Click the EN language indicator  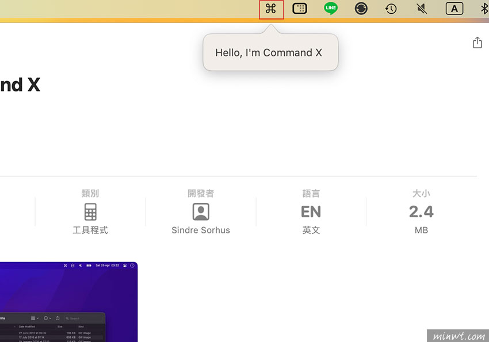(311, 212)
